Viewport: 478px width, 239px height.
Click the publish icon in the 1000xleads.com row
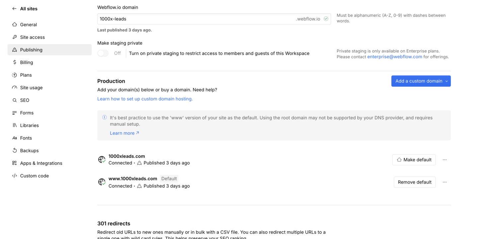pyautogui.click(x=139, y=163)
